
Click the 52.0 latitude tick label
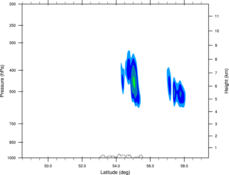[x=82, y=166]
